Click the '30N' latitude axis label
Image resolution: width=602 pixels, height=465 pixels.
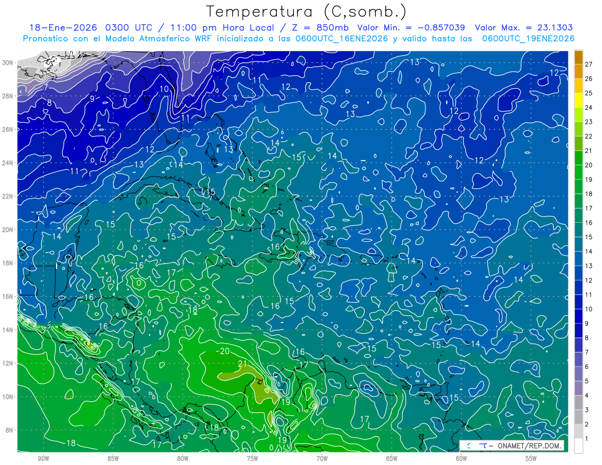coord(8,62)
